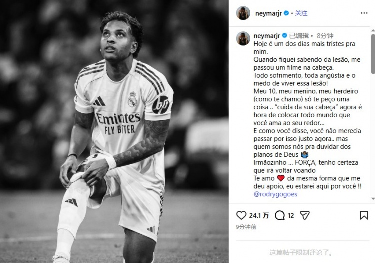Click the black-and-white player photo

tap(114, 131)
